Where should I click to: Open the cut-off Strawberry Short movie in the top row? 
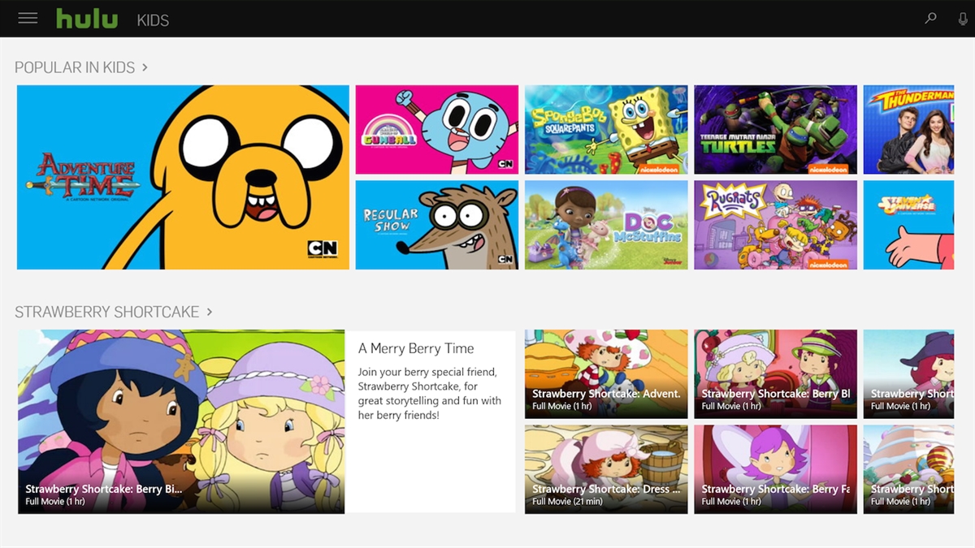coord(908,374)
